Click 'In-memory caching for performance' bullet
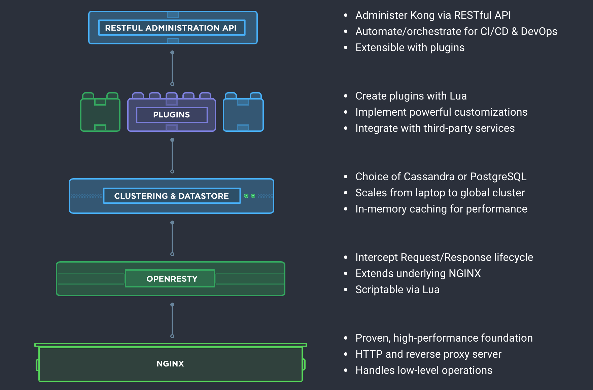 (x=442, y=209)
